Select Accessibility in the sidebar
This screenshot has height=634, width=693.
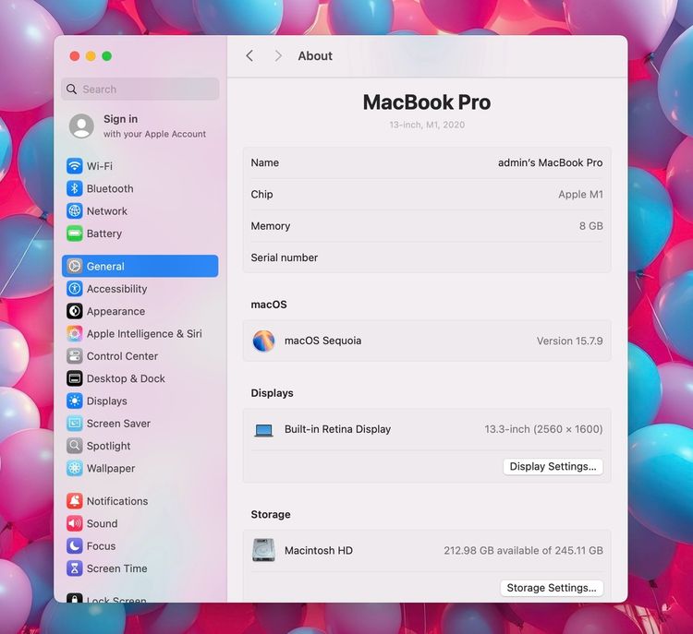(x=140, y=289)
